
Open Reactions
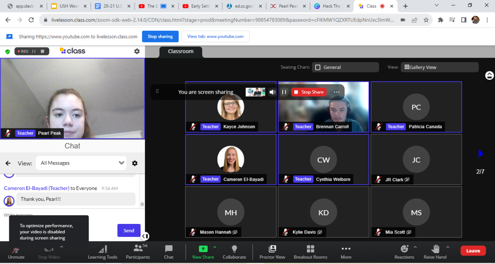point(404,252)
